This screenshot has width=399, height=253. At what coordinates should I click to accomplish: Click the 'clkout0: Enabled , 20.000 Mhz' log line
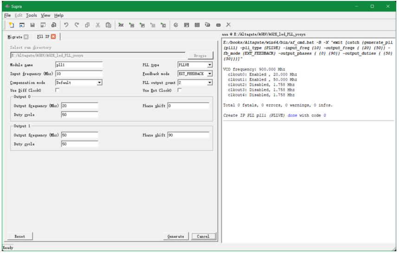(x=262, y=74)
